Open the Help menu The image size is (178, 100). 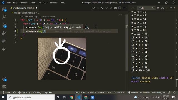[x=63, y=2]
